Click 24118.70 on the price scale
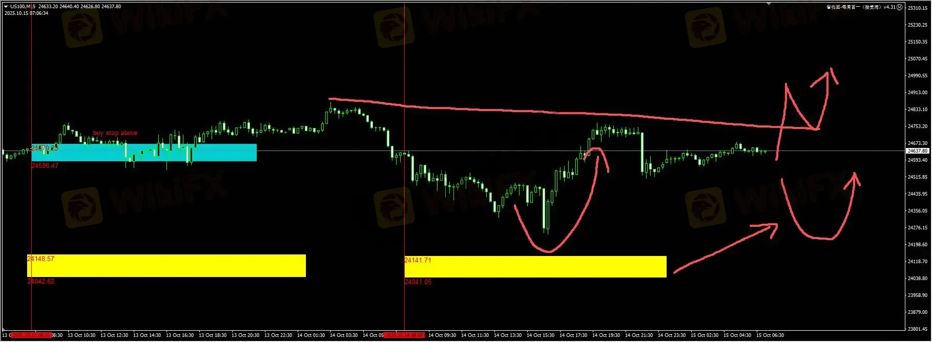The height and width of the screenshot is (342, 932). pyautogui.click(x=917, y=262)
